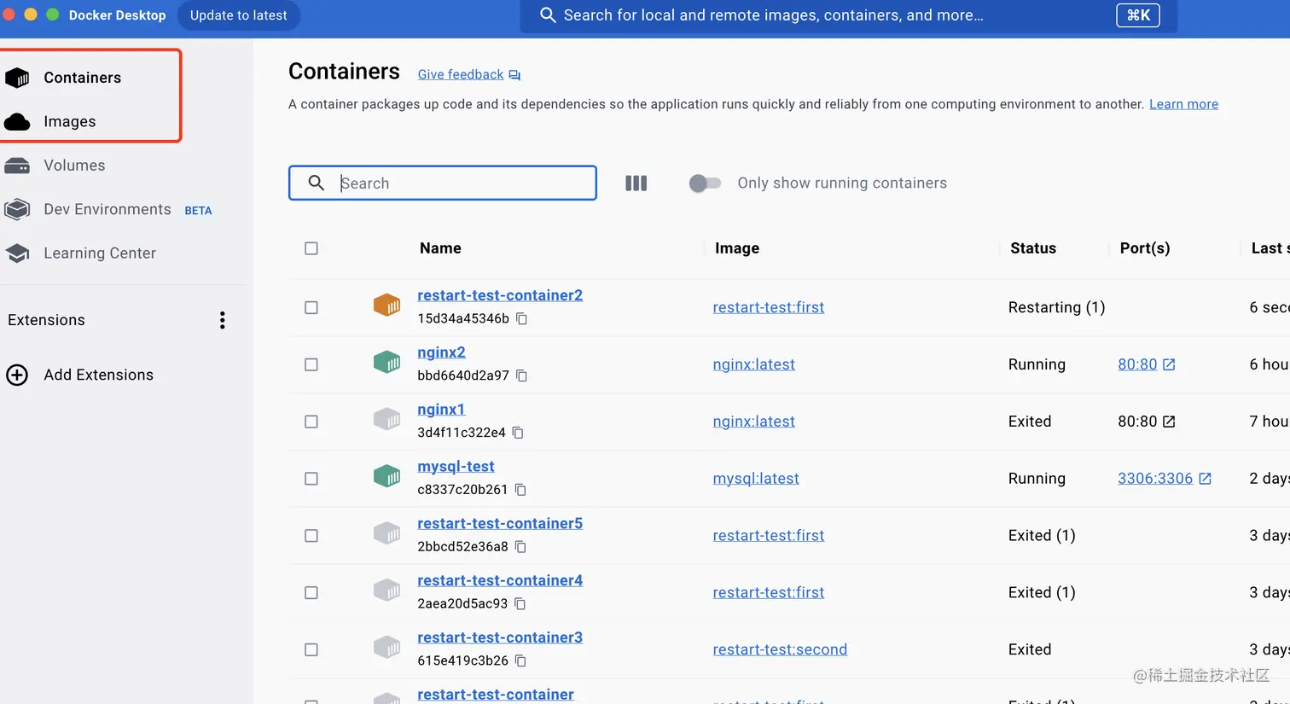Copy container ID 2aea20d5ac93
Image resolution: width=1290 pixels, height=704 pixels.
point(520,604)
